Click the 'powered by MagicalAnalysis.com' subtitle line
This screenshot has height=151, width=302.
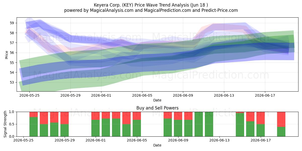[x=151, y=10]
